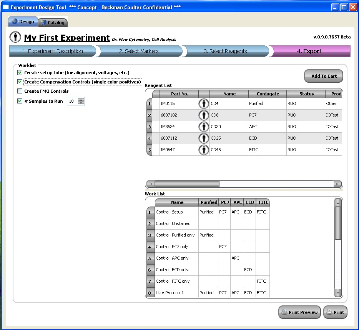This screenshot has height=330, width=359.
Task: Click the human icon in the CD4 row
Action: pos(204,103)
